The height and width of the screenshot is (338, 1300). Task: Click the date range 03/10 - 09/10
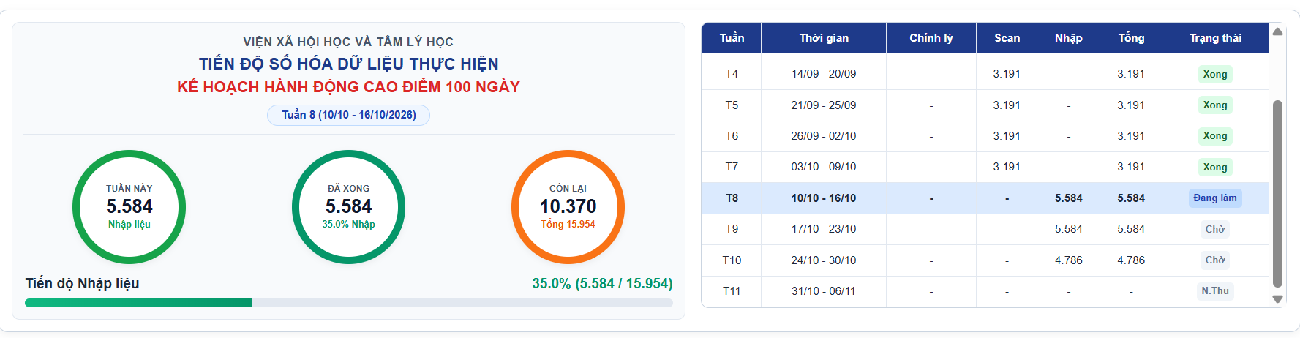pos(824,167)
